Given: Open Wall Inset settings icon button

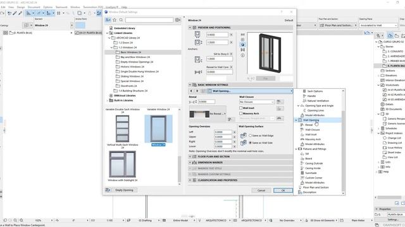Looking at the screenshot, I should coord(280,108).
